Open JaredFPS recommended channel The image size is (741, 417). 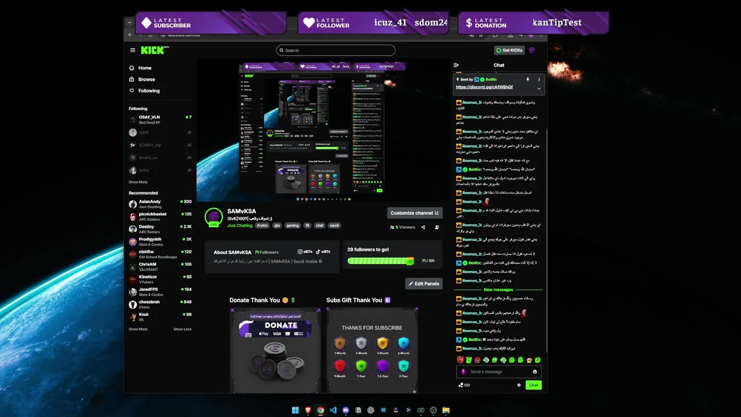point(160,291)
